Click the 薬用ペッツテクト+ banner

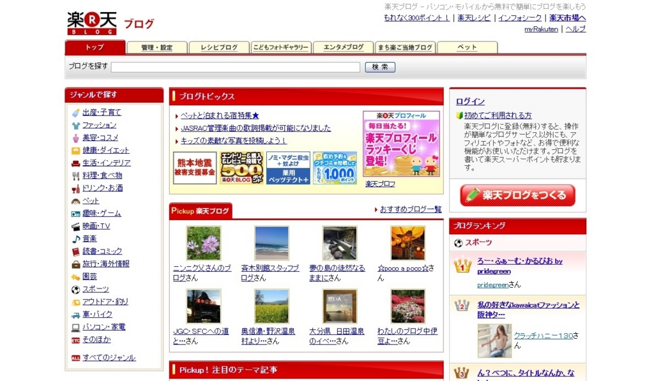[288, 168]
